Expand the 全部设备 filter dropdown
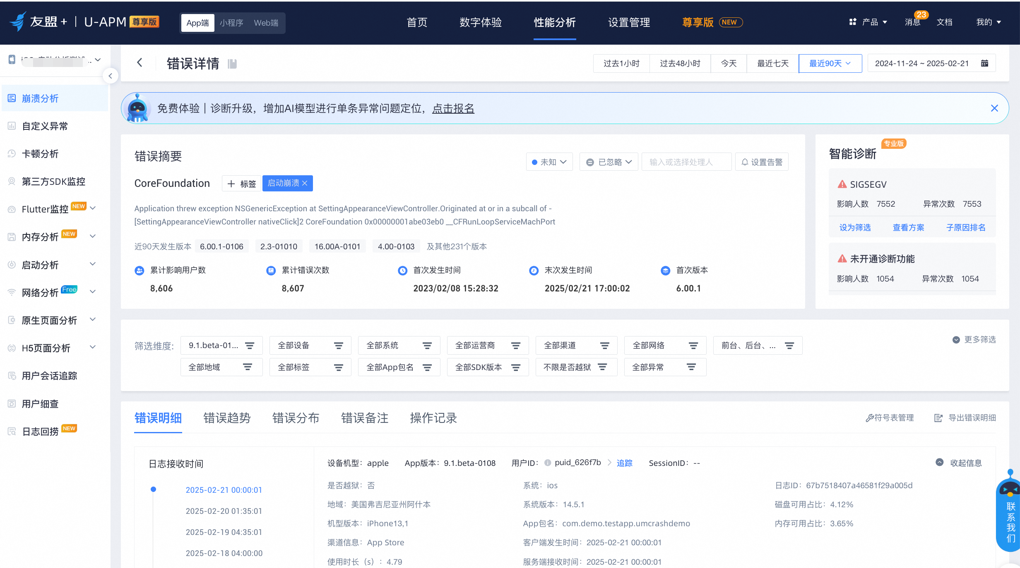This screenshot has width=1020, height=568. 310,346
